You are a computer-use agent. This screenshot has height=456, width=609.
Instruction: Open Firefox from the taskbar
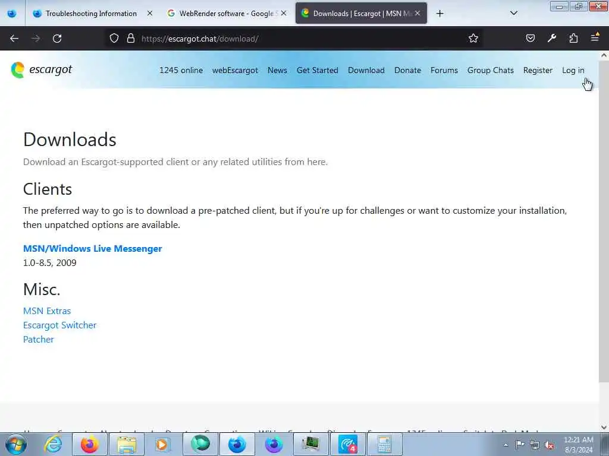click(89, 444)
